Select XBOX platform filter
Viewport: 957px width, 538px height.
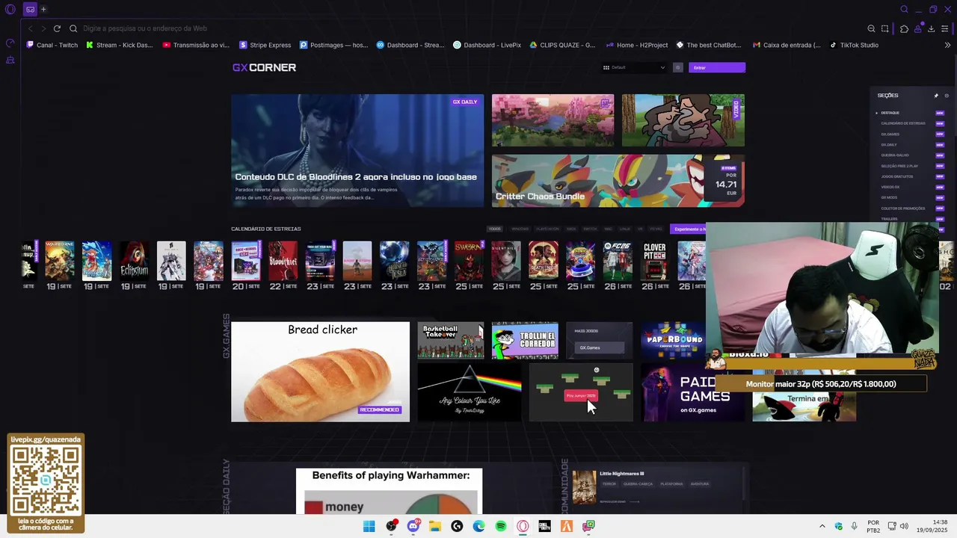571,229
